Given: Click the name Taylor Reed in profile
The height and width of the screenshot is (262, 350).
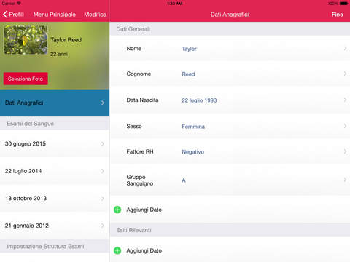Looking at the screenshot, I should point(66,40).
